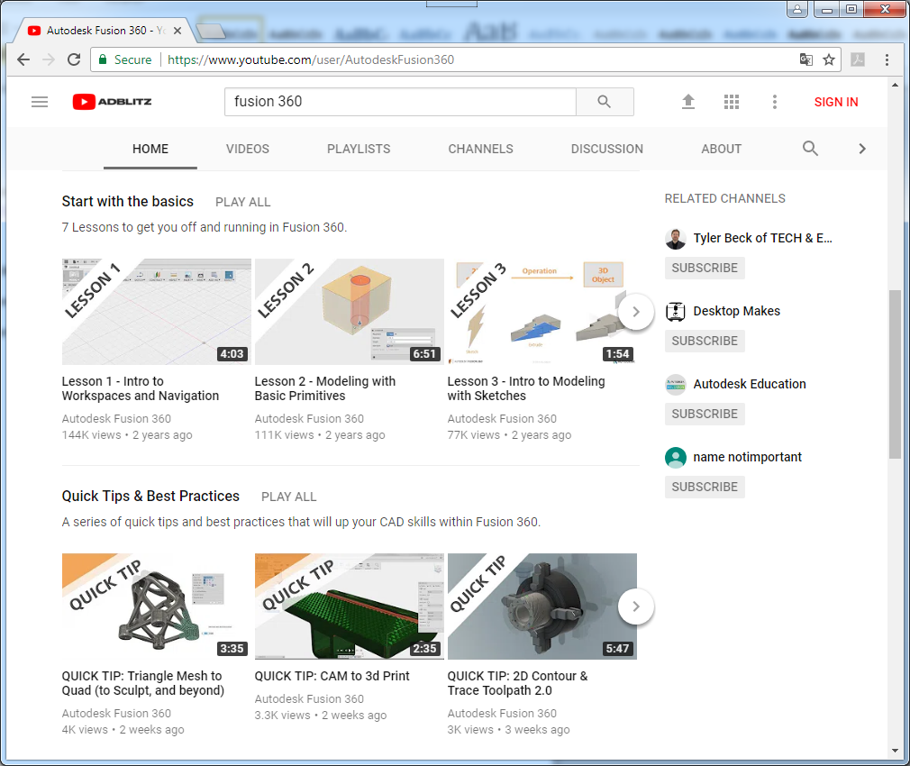Switch to the VIDEOS tab
The height and width of the screenshot is (766, 910).
[248, 149]
